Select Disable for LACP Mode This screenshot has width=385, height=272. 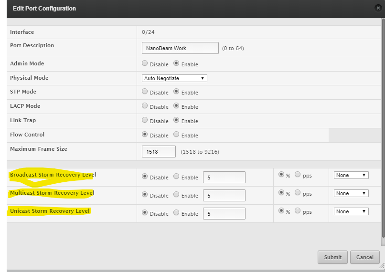pyautogui.click(x=145, y=106)
